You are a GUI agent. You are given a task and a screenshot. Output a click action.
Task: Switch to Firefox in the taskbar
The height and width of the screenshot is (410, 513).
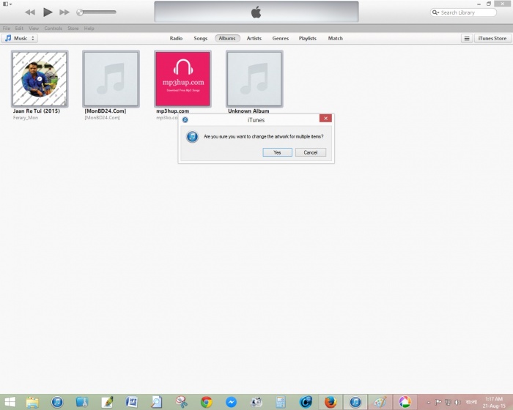[x=331, y=402]
